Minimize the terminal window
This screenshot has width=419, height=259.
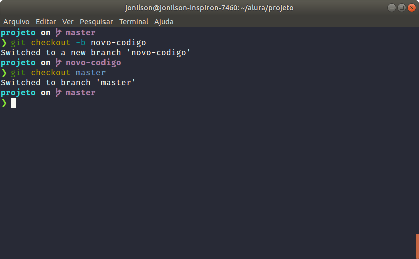(x=392, y=8)
